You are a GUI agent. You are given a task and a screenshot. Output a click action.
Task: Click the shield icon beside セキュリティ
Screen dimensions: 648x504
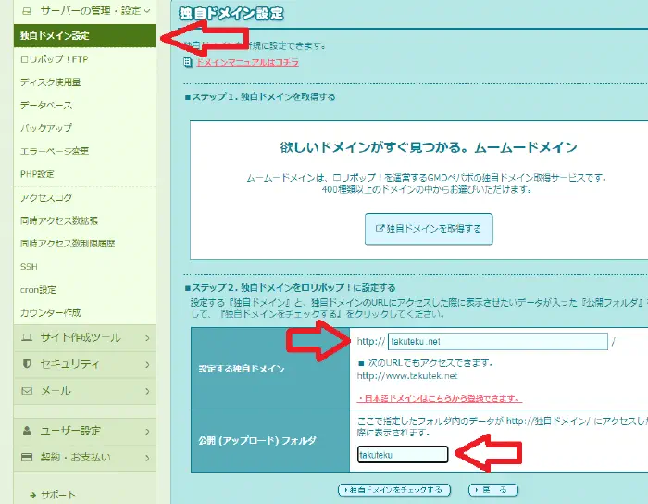point(27,364)
